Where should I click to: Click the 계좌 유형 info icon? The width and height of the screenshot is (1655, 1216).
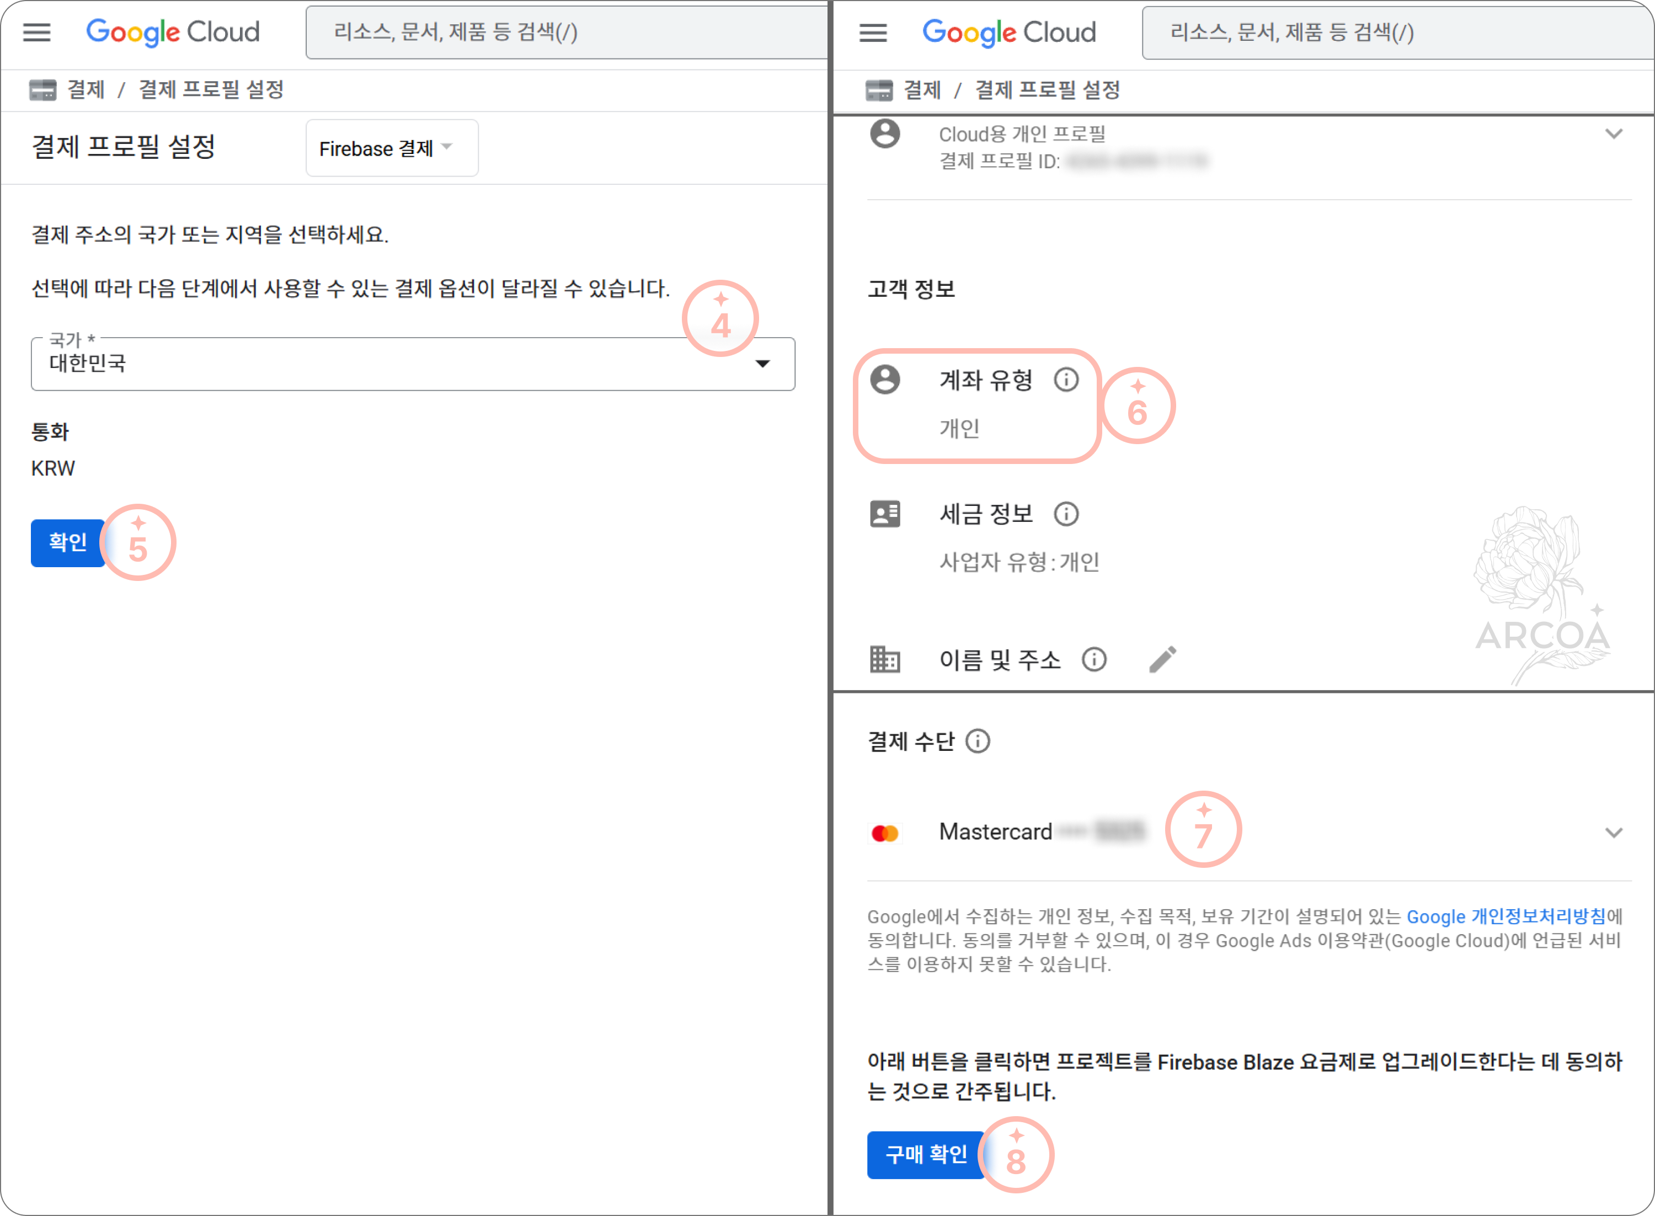click(1067, 380)
